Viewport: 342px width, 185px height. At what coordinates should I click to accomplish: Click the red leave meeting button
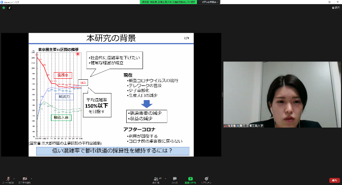(x=334, y=180)
